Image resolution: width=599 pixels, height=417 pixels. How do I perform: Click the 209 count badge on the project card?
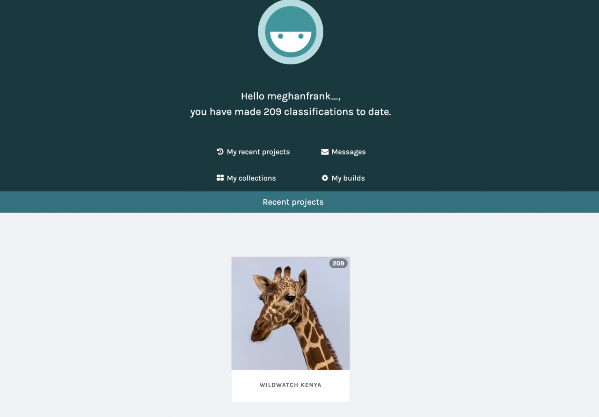click(x=338, y=263)
